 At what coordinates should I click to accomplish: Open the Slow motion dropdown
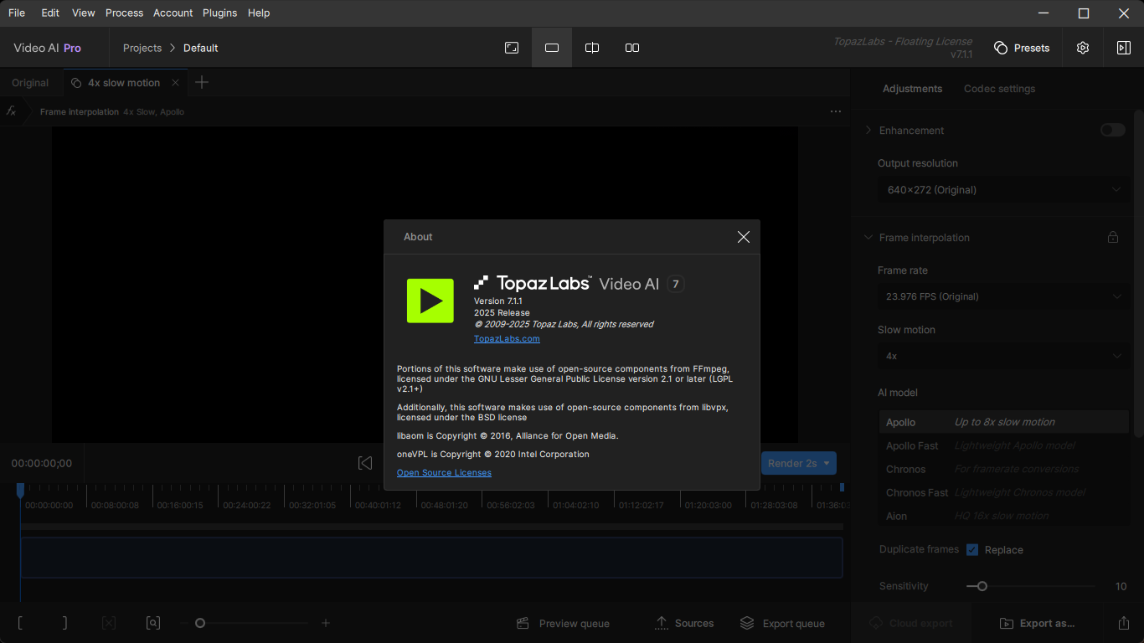1002,356
